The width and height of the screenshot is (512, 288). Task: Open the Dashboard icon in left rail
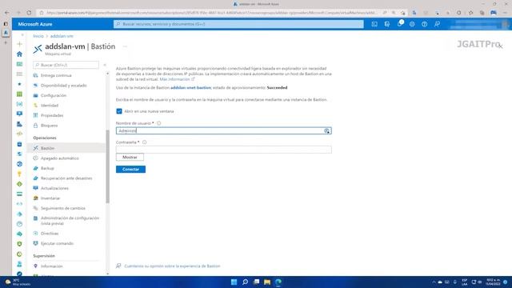tap(19, 64)
